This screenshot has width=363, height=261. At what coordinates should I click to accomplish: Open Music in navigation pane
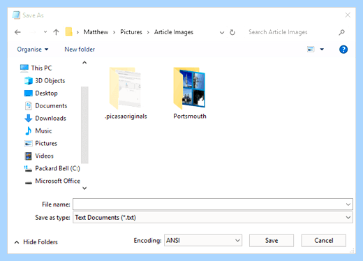coord(43,131)
